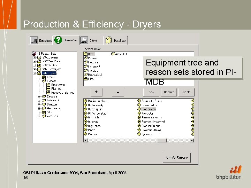Select the O2 Analyser reason icon
The width and height of the screenshot is (251, 188).
click(85, 109)
